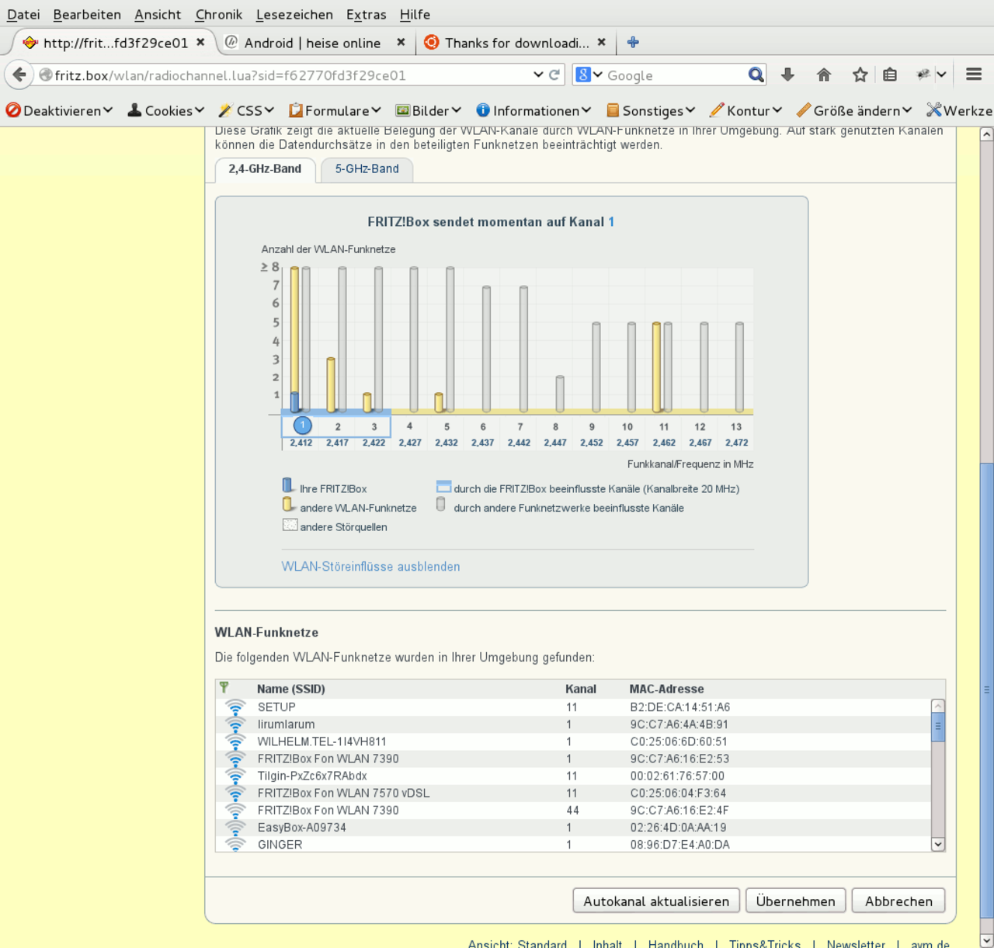This screenshot has height=948, width=994.
Task: Click in the Google search field
Action: [674, 75]
